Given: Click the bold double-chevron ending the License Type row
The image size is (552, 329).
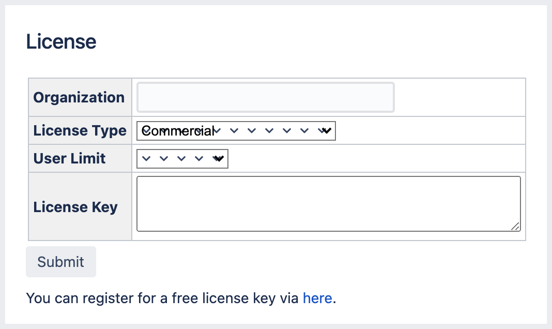Looking at the screenshot, I should click(325, 130).
